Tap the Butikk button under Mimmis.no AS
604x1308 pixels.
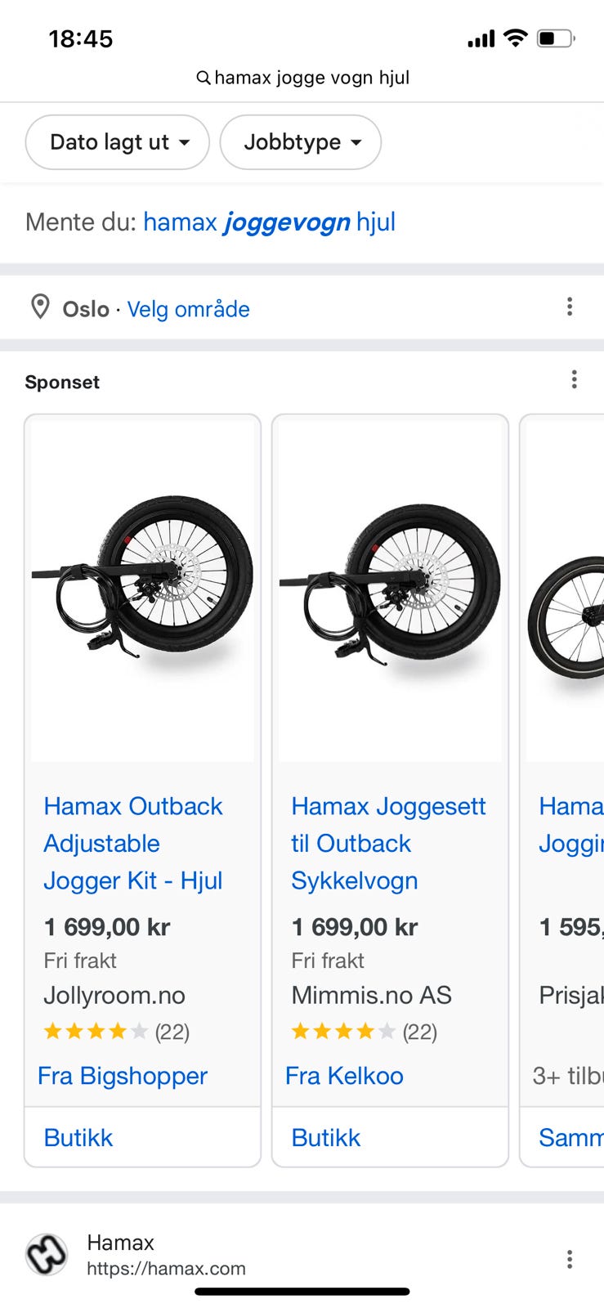326,1138
